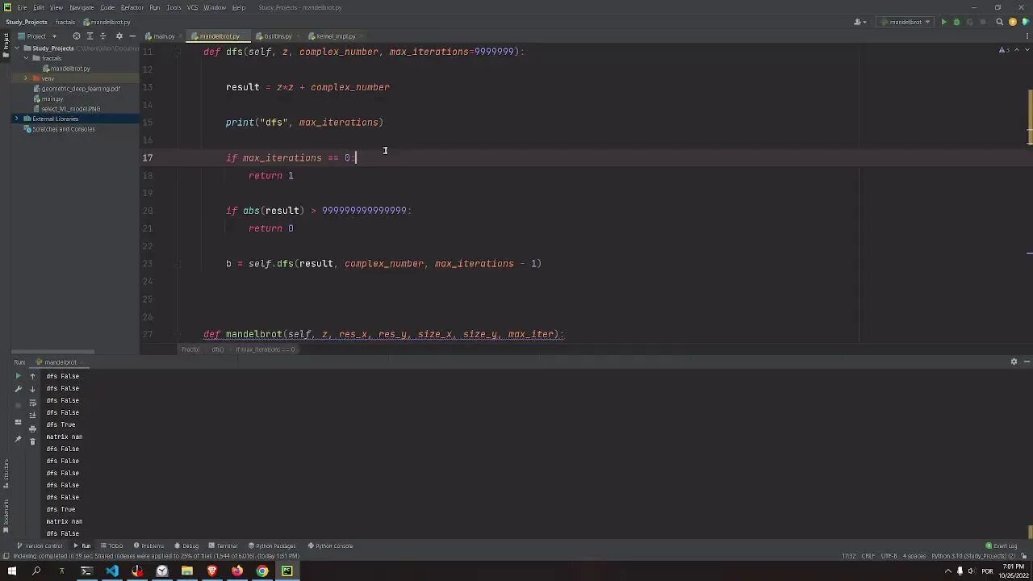Open Structure side tool window
The image size is (1033, 581).
coord(6,474)
